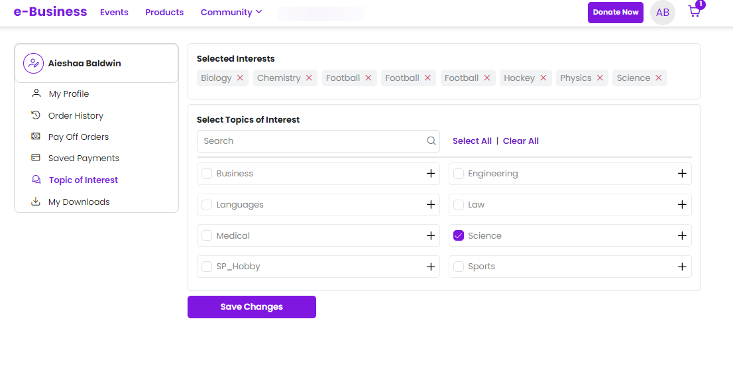Check the Languages topic checkbox
This screenshot has width=733, height=372.
tap(207, 205)
